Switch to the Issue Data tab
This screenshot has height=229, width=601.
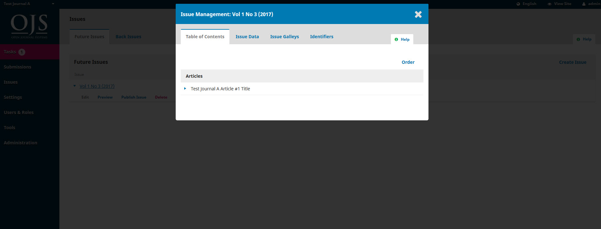247,37
